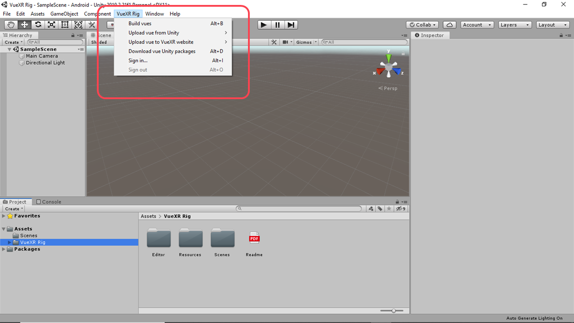This screenshot has height=323, width=574.
Task: Select the Scale tool
Action: coord(51,25)
